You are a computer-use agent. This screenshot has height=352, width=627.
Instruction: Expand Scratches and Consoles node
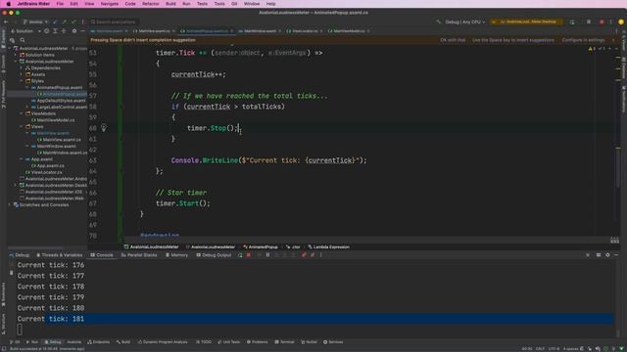10,204
